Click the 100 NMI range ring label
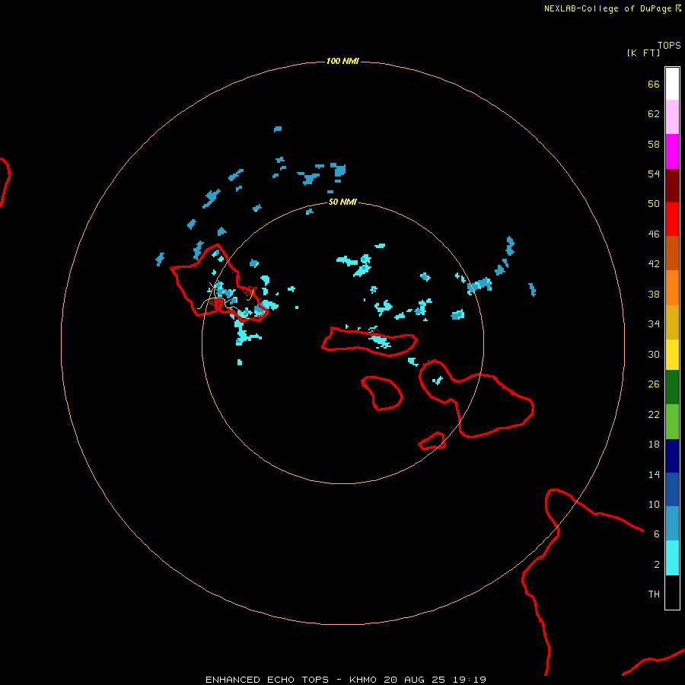This screenshot has width=685, height=685. coord(342,61)
